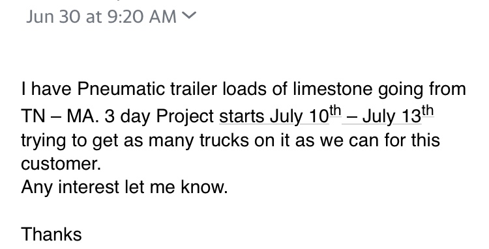Viewport: 489px width, 249px height.
Task: Click the superscript "th" after July 10
Action: [335, 111]
